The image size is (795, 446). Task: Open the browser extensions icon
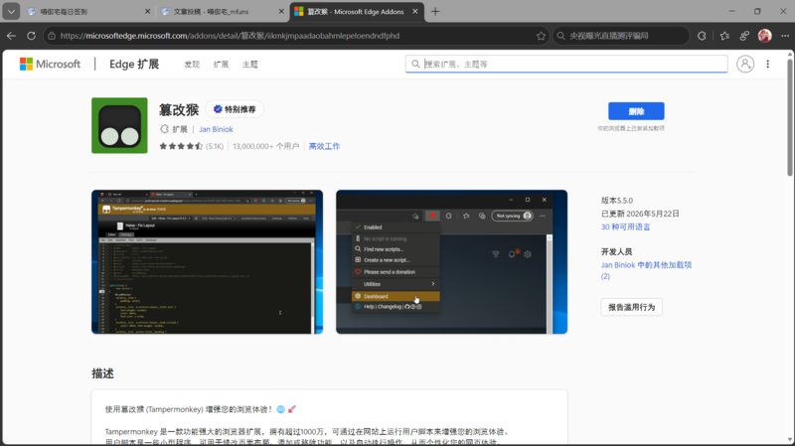pos(702,36)
